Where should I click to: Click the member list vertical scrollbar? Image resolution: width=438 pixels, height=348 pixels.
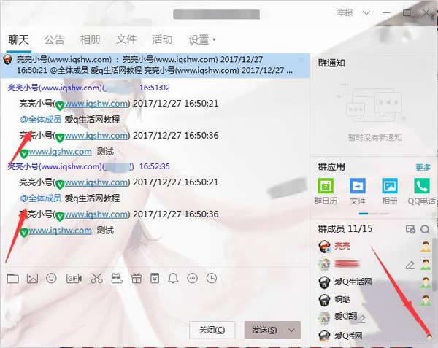pyautogui.click(x=434, y=265)
